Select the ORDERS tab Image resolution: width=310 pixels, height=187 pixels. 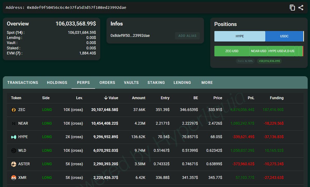click(x=107, y=83)
